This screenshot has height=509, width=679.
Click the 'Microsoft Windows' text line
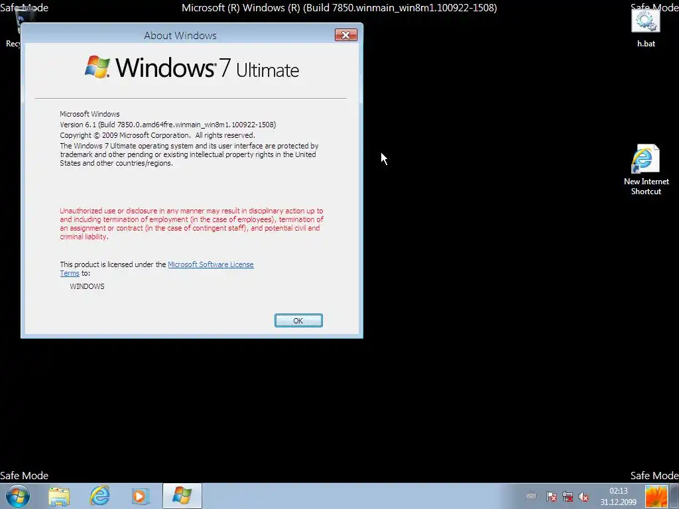click(90, 114)
